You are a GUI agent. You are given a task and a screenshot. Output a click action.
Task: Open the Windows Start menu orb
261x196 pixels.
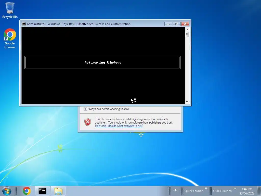click(7, 191)
